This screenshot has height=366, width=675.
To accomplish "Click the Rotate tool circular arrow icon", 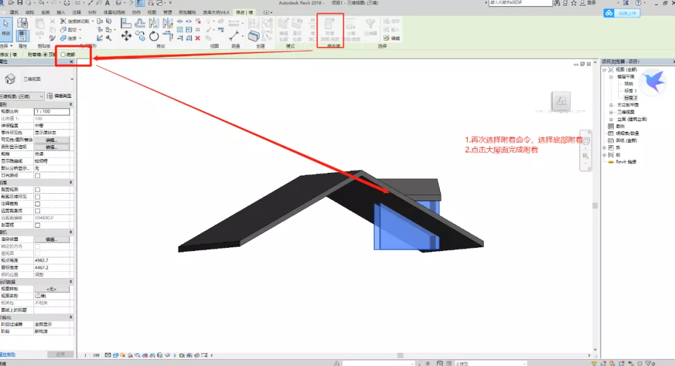I will [153, 36].
